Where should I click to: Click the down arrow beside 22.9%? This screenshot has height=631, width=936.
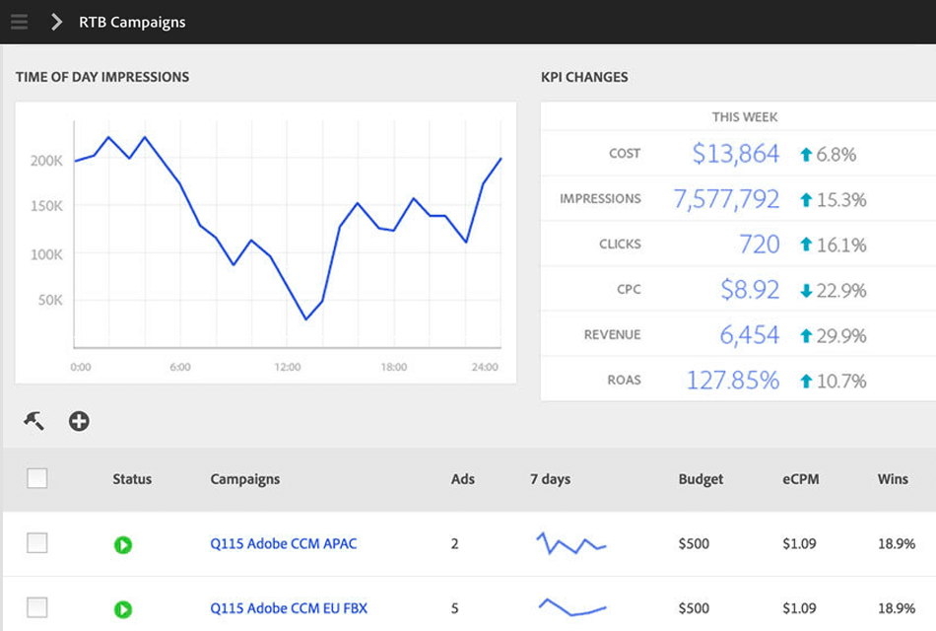click(806, 291)
